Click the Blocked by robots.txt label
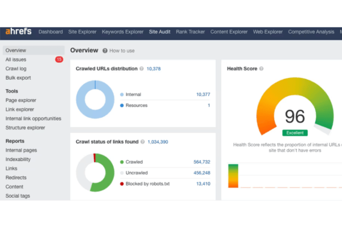This screenshot has width=342, height=228. point(148,184)
